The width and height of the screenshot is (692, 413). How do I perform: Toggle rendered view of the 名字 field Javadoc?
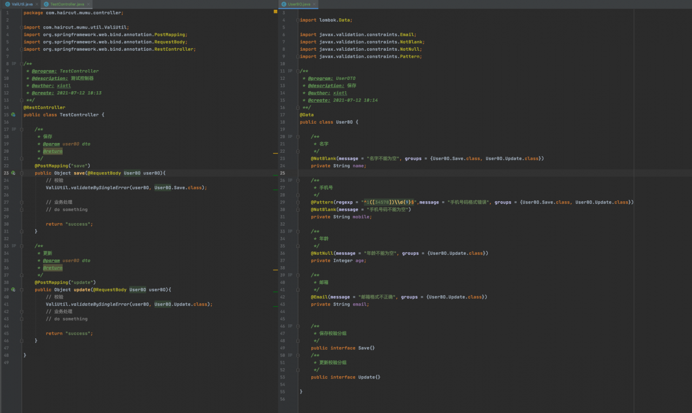(290, 137)
